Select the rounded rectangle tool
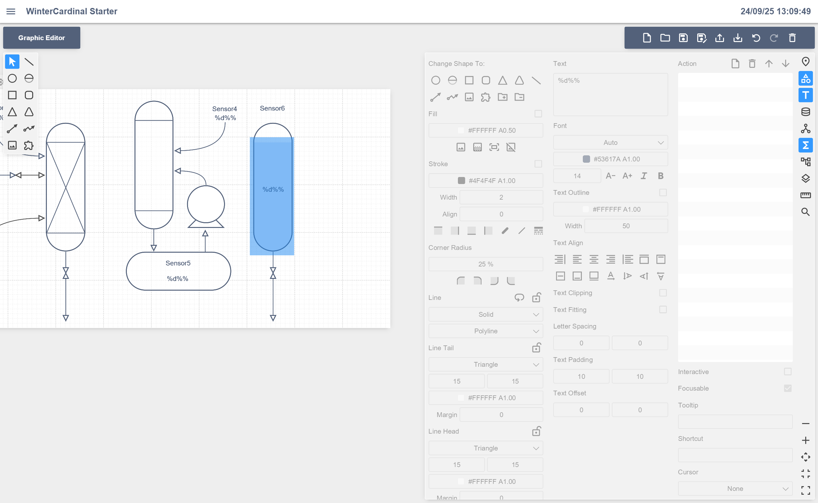The width and height of the screenshot is (818, 503). point(29,95)
